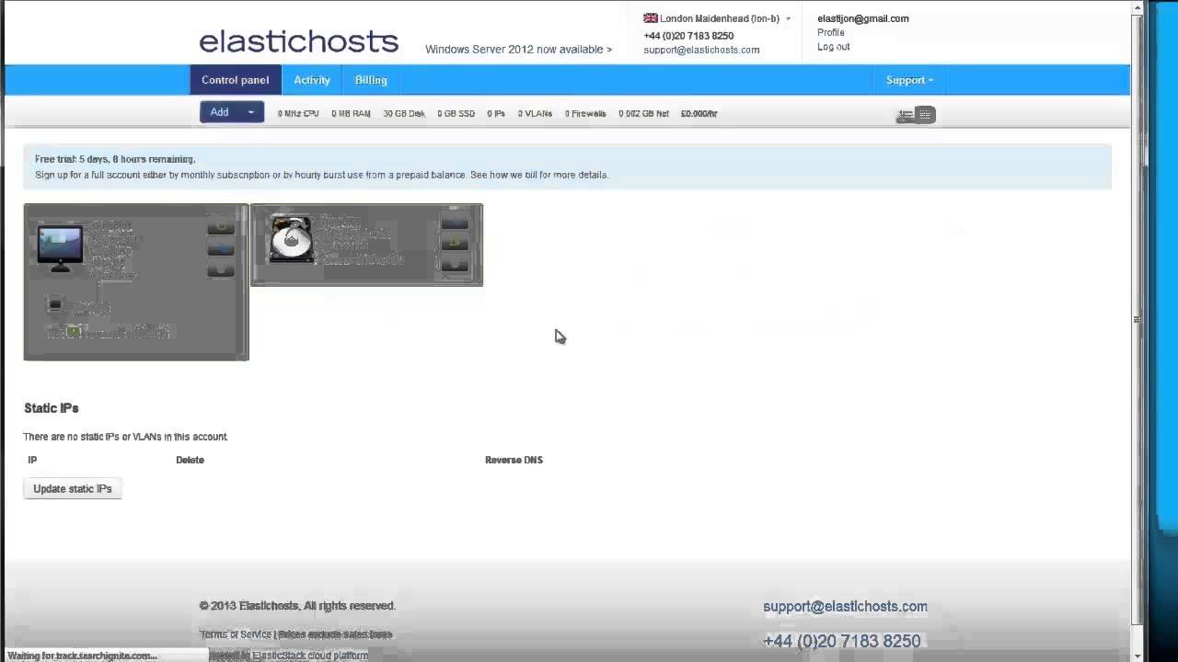Viewport: 1178px width, 662px height.
Task: Click support email link in footer
Action: [x=845, y=607]
